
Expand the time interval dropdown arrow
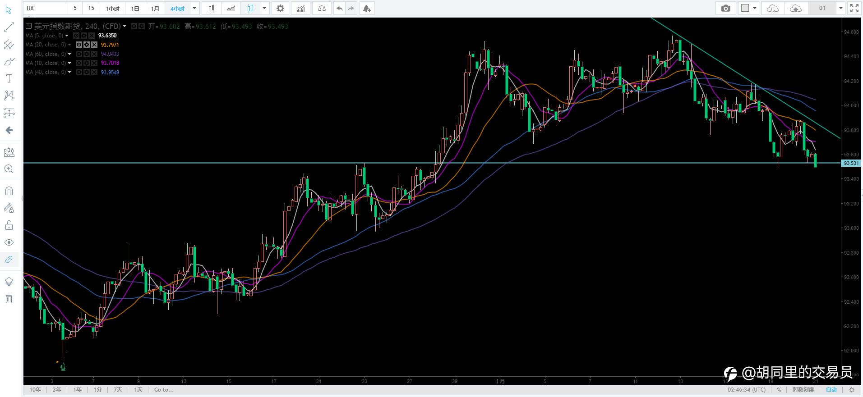pyautogui.click(x=194, y=8)
